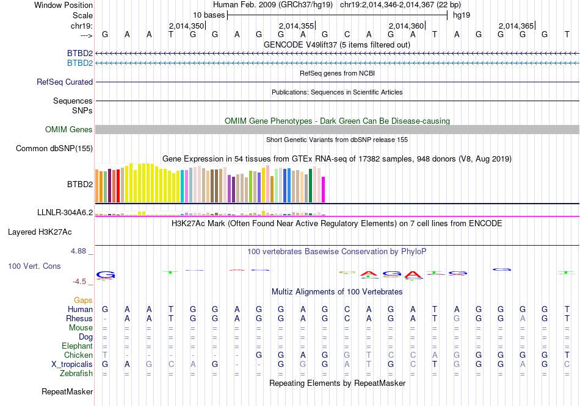Image resolution: width=580 pixels, height=406 pixels.
Task: Click the Scale track label
Action: (82, 15)
